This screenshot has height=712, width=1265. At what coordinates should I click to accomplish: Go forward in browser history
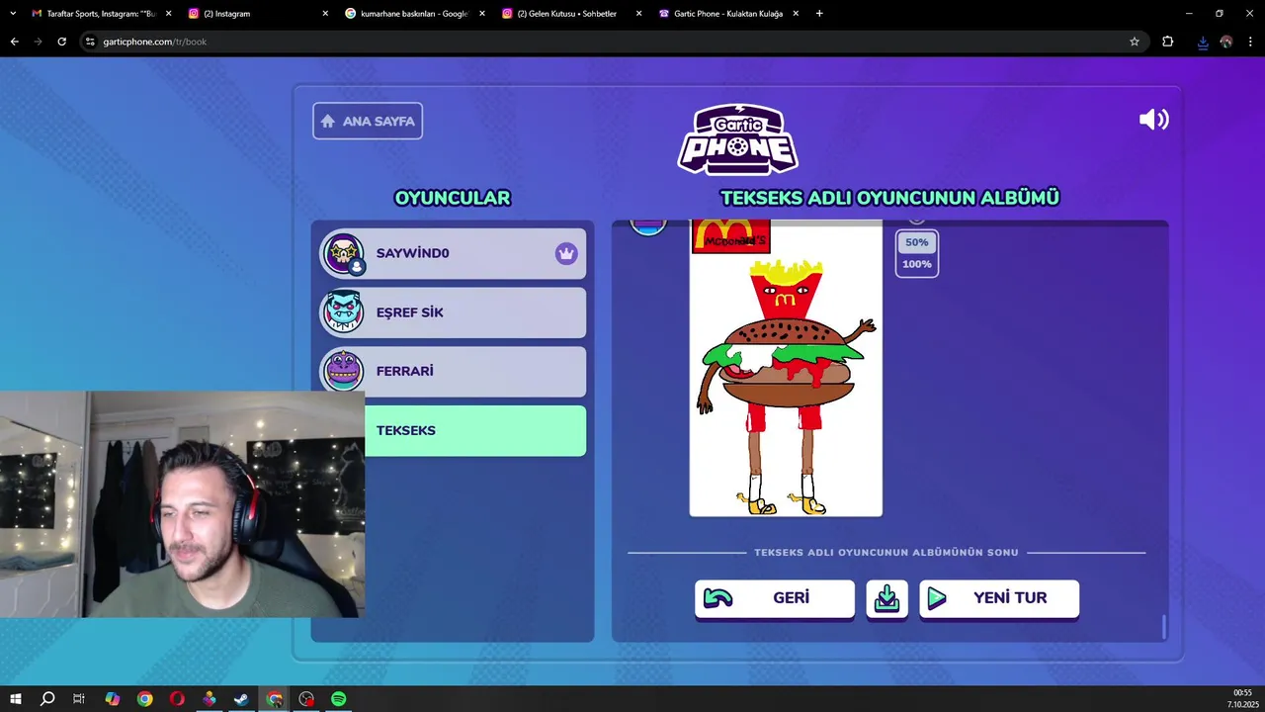[38, 42]
